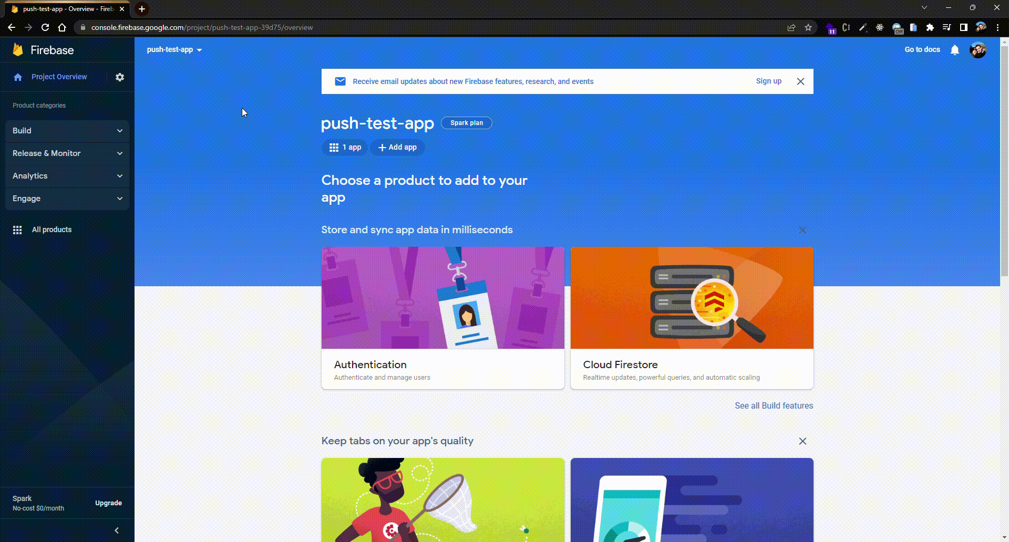The image size is (1009, 542).
Task: Close the Keep tabs on quality section
Action: click(x=802, y=441)
